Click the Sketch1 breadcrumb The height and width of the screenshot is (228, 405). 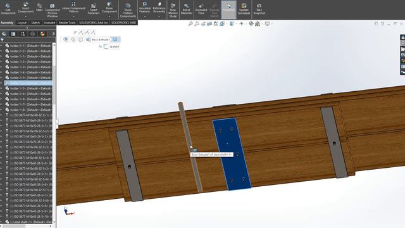112,47
